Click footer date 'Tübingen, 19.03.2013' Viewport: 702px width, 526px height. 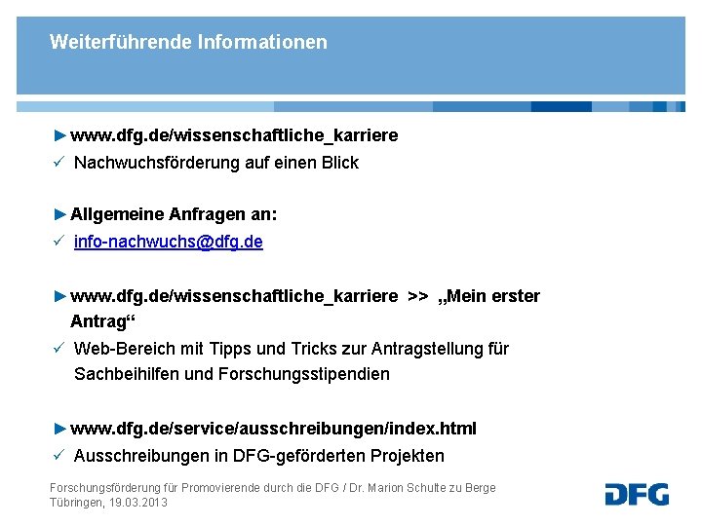point(108,503)
